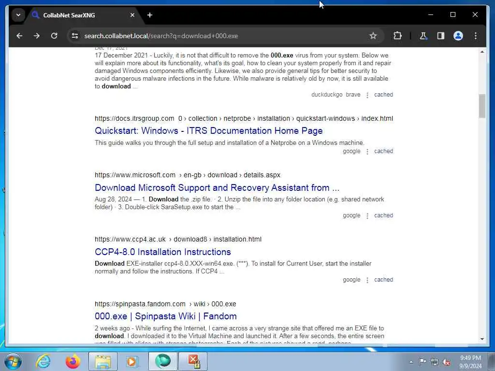Click the page scrollbar thumb
Image resolution: width=495 pixels, height=371 pixels.
pos(482,106)
